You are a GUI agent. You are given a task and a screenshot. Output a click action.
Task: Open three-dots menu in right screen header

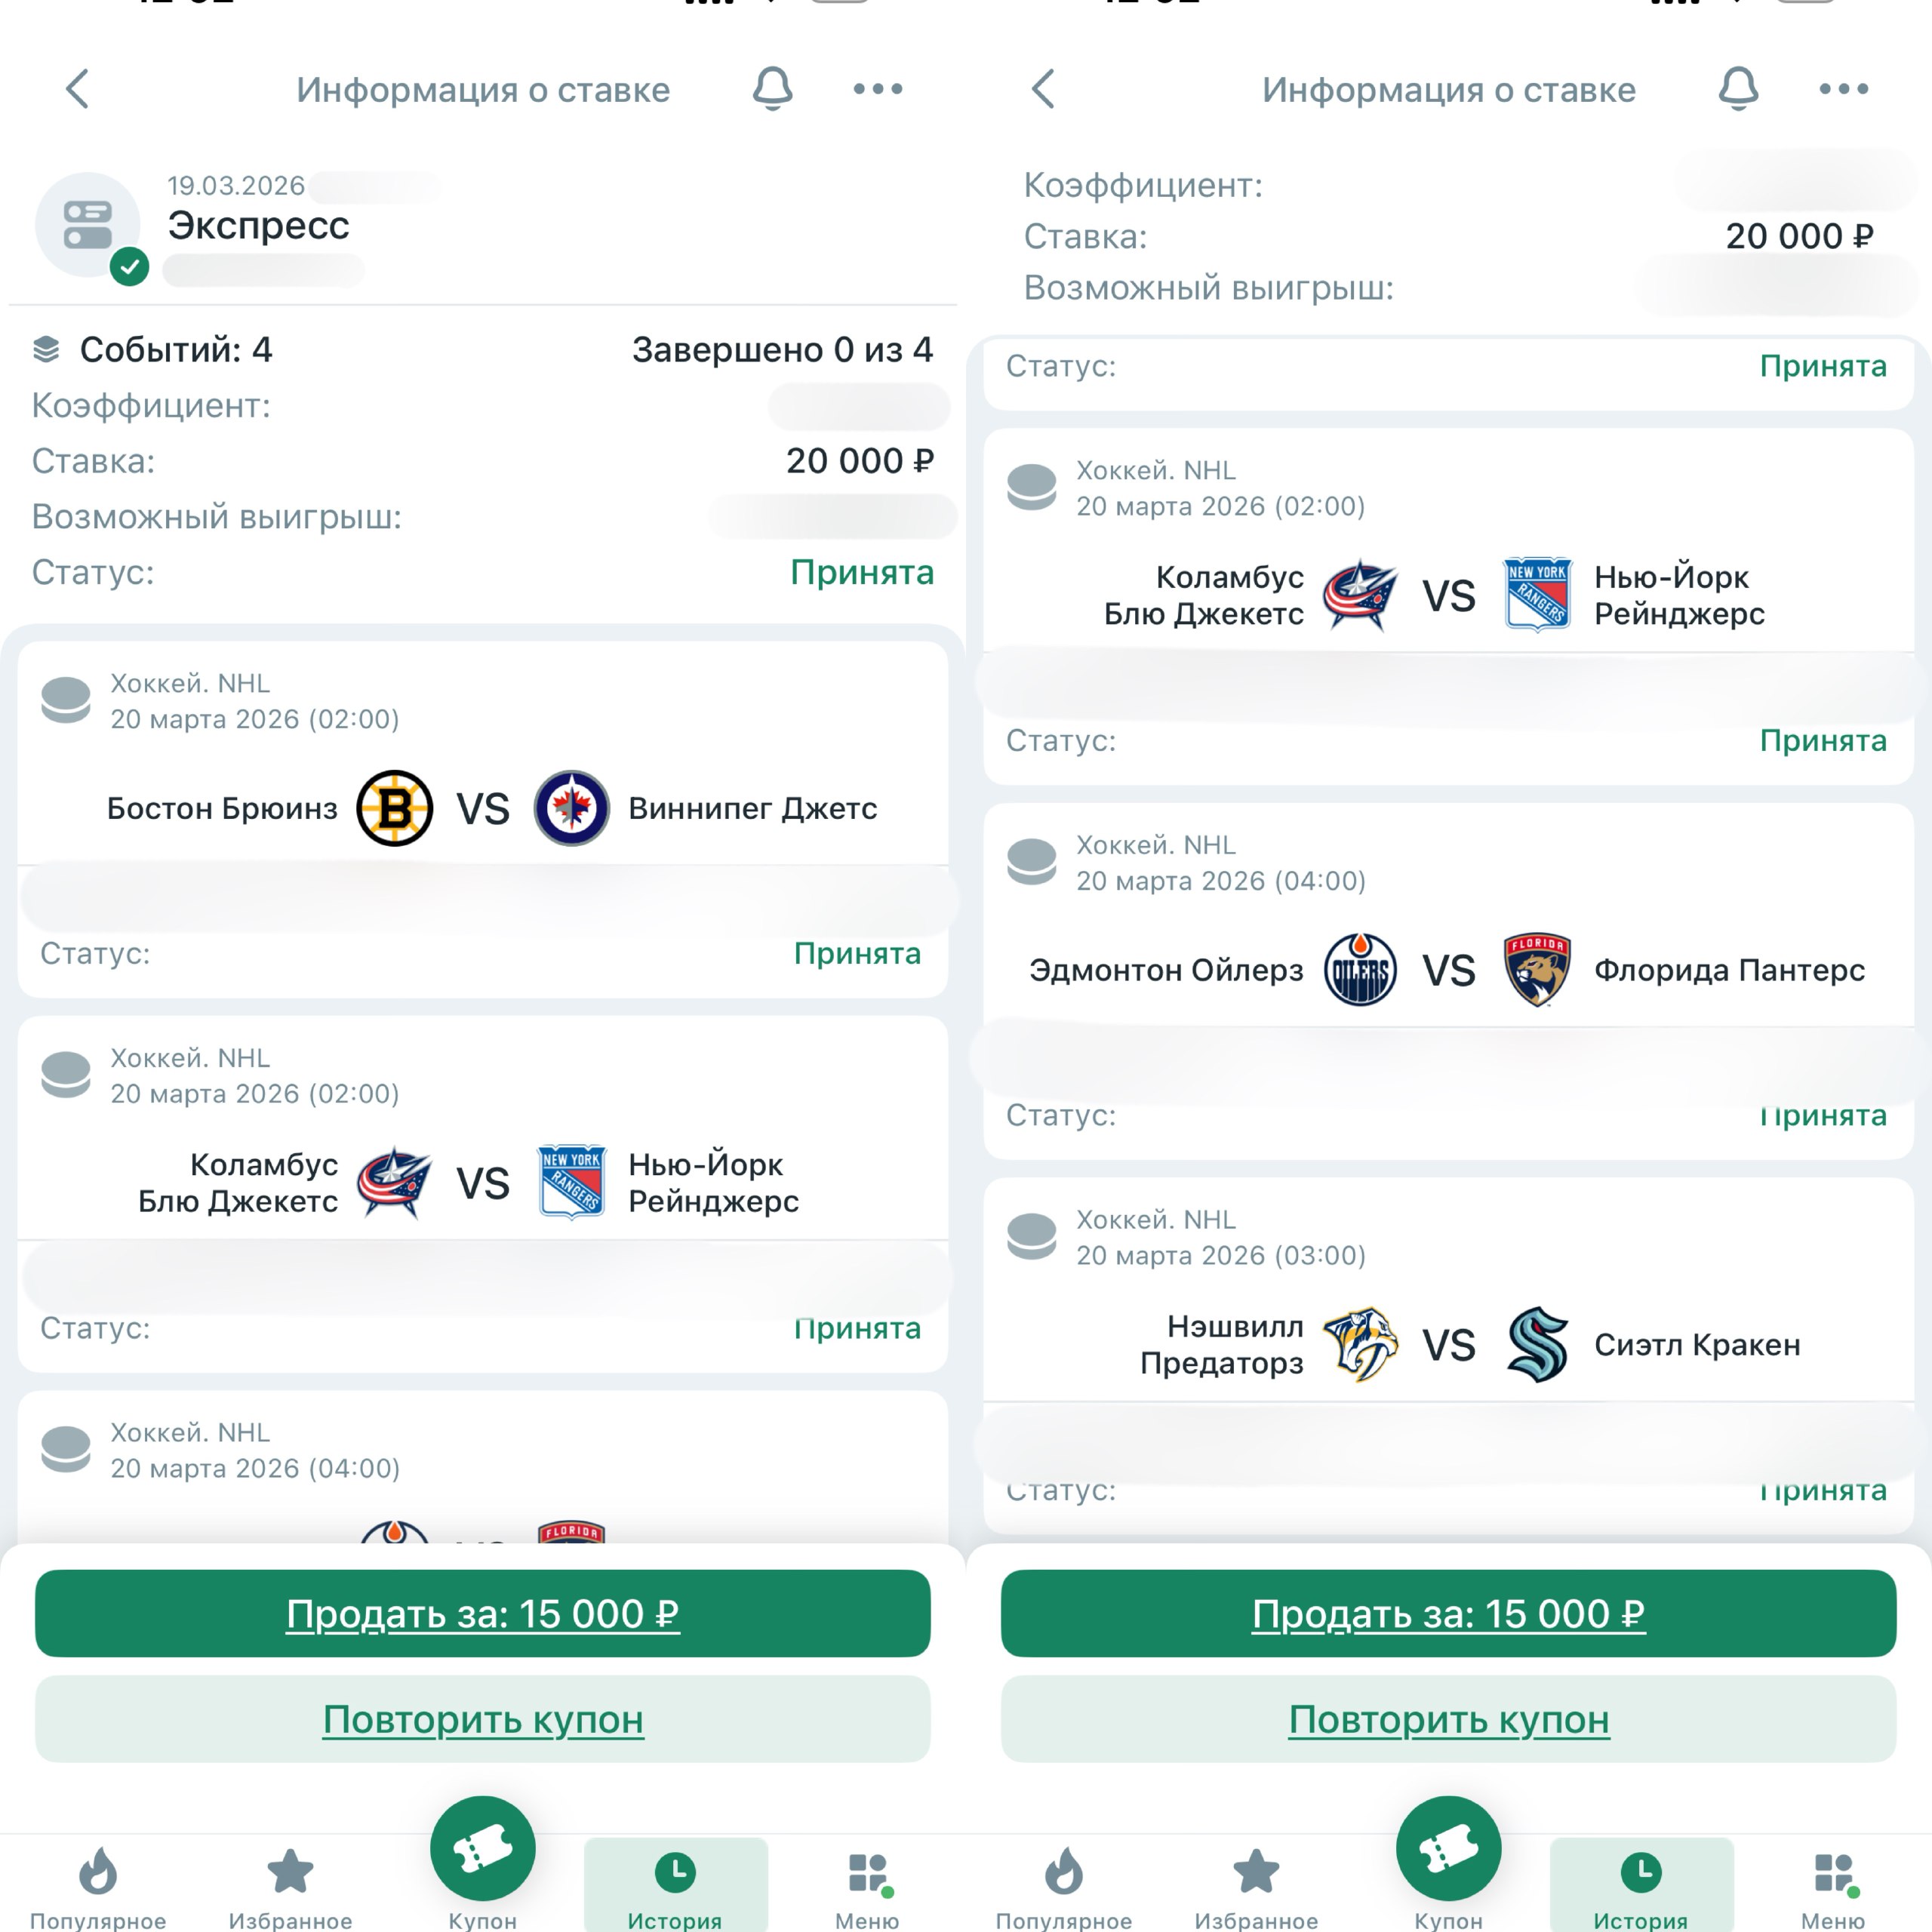1843,89
